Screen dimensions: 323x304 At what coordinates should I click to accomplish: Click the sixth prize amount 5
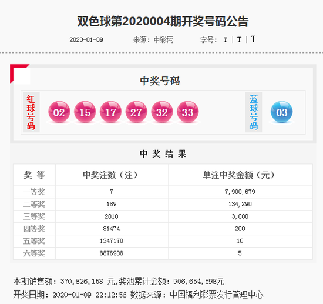pos(240,253)
